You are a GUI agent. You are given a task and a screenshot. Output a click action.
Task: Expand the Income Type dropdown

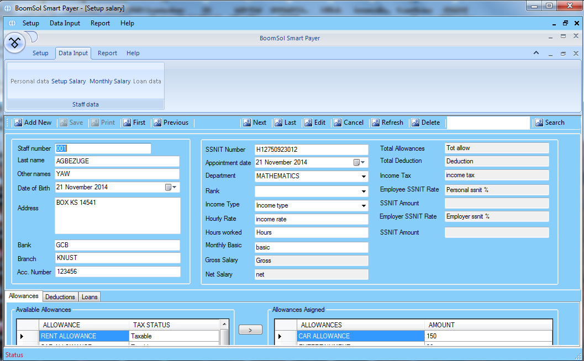tap(363, 204)
